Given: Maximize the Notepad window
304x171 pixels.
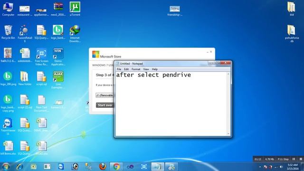Looking at the screenshot, I should [x=218, y=63].
